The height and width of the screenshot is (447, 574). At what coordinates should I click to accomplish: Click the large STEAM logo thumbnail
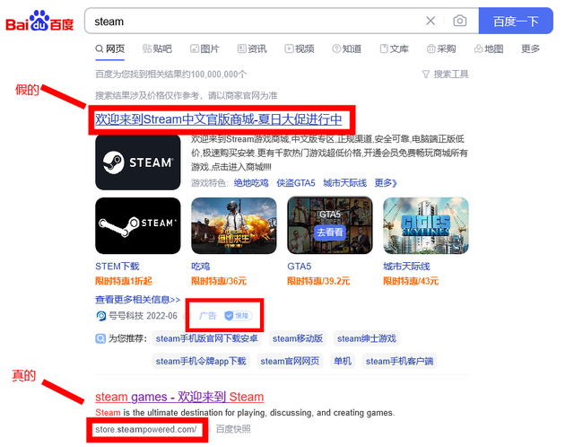[137, 162]
